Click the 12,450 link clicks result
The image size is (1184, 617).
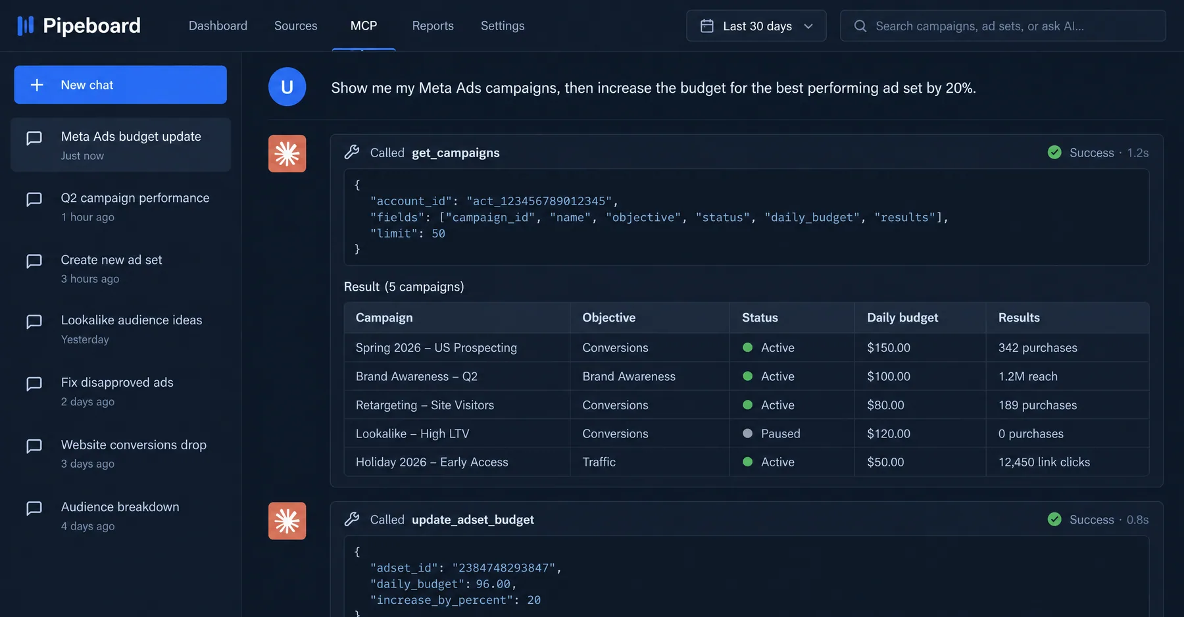(1044, 462)
